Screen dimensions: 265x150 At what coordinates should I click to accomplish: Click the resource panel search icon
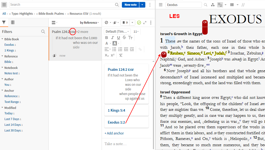[205, 5]
